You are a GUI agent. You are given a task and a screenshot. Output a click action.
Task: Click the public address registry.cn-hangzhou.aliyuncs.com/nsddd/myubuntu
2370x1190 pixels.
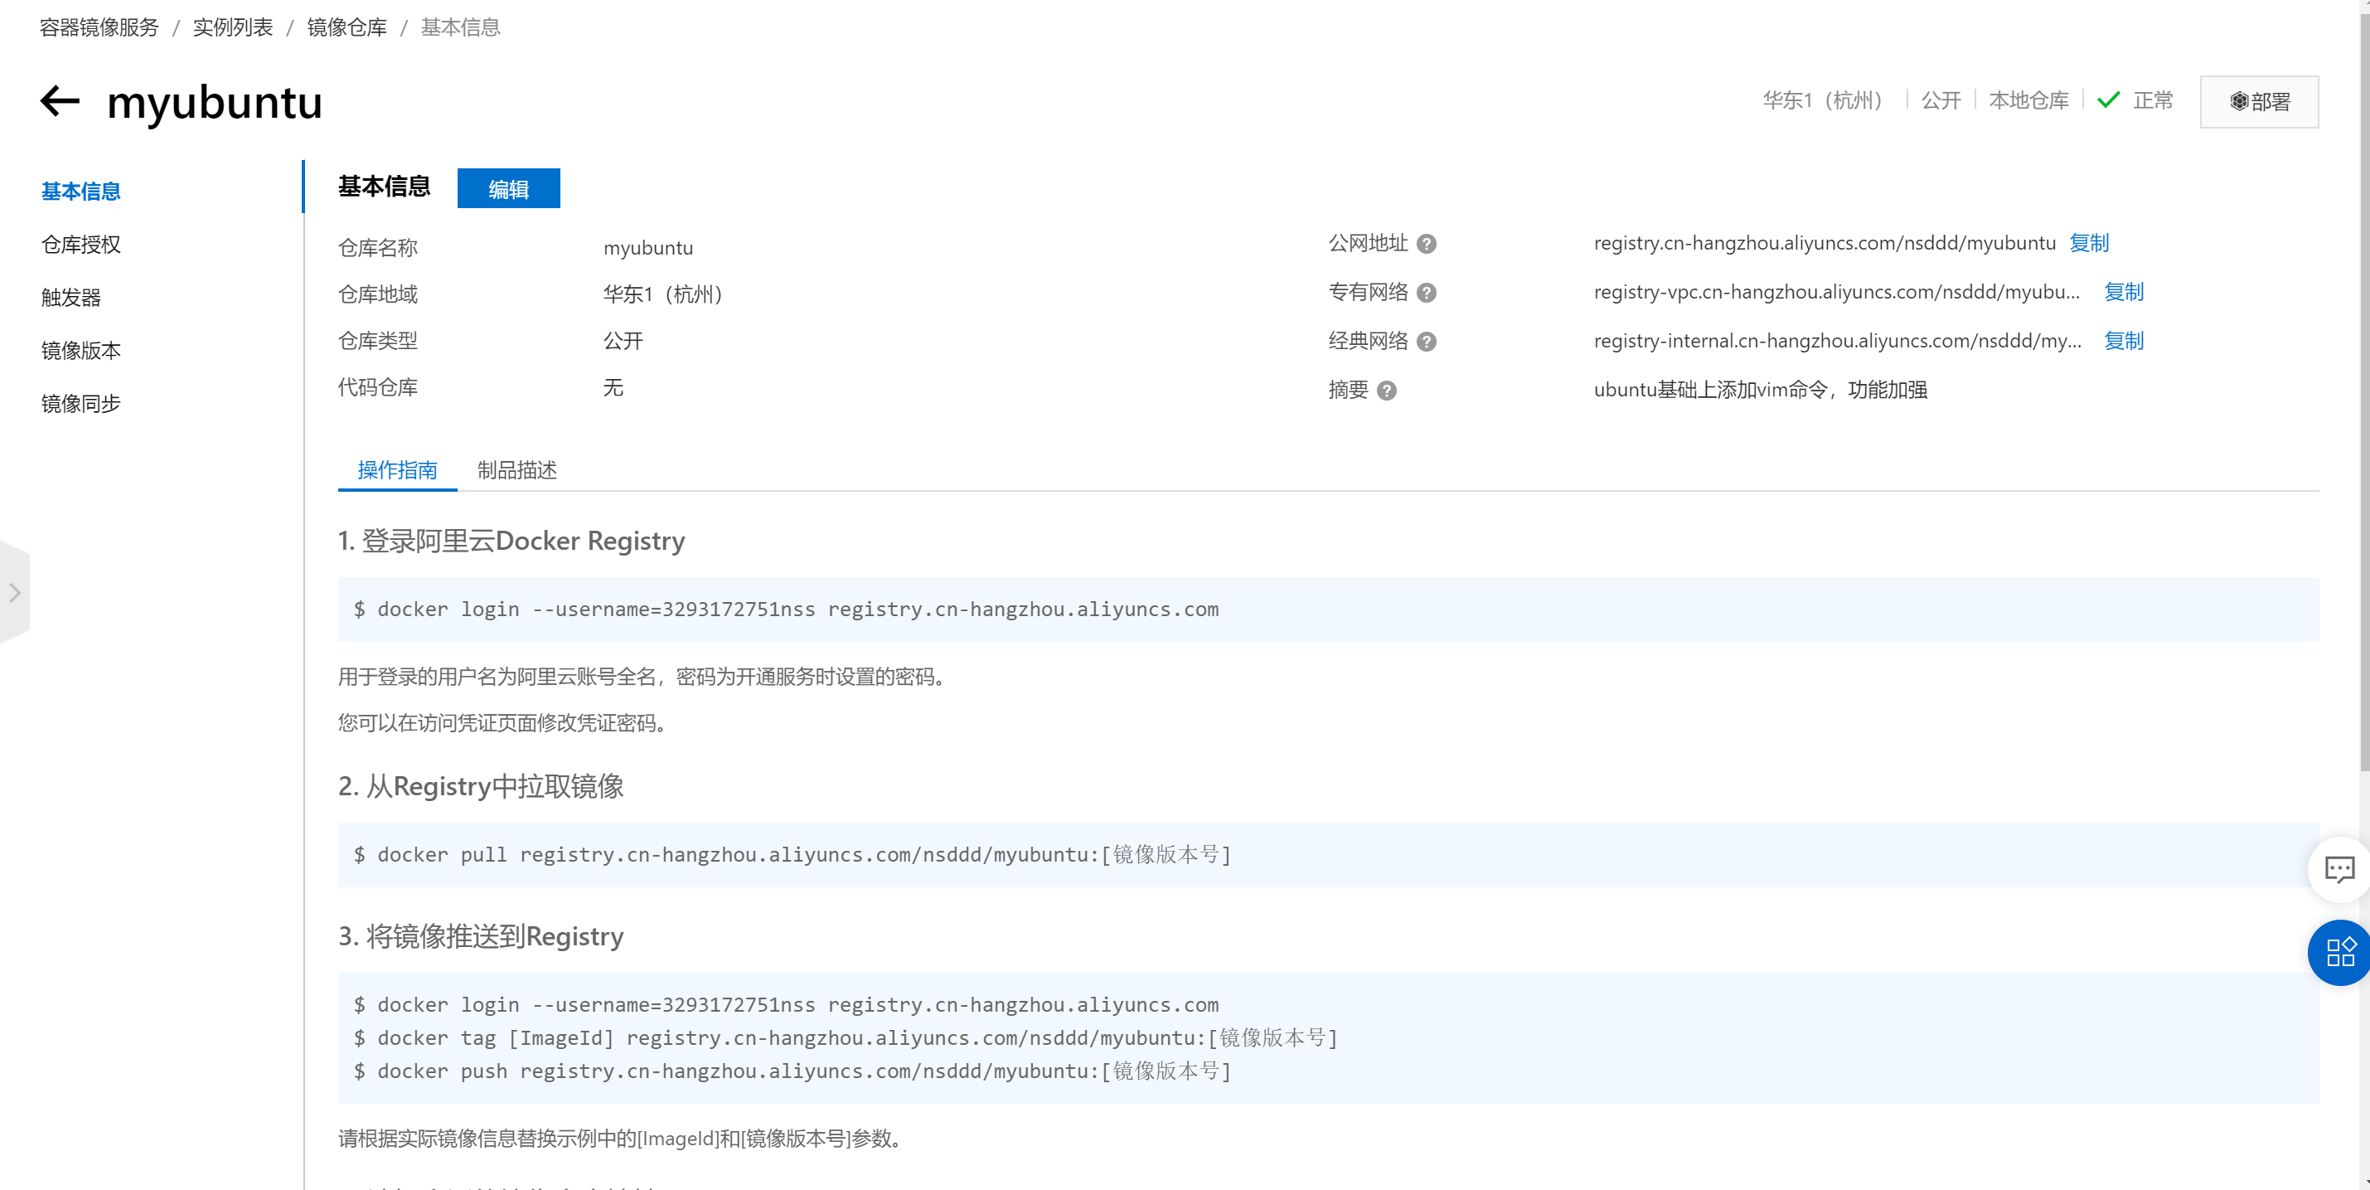pyautogui.click(x=1825, y=243)
